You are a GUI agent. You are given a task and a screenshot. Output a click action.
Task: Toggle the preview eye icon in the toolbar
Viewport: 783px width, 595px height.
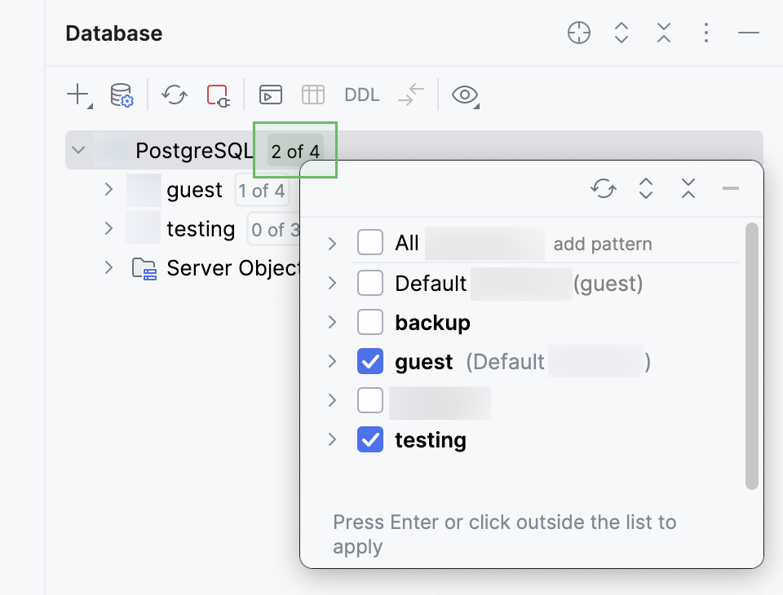click(x=464, y=95)
